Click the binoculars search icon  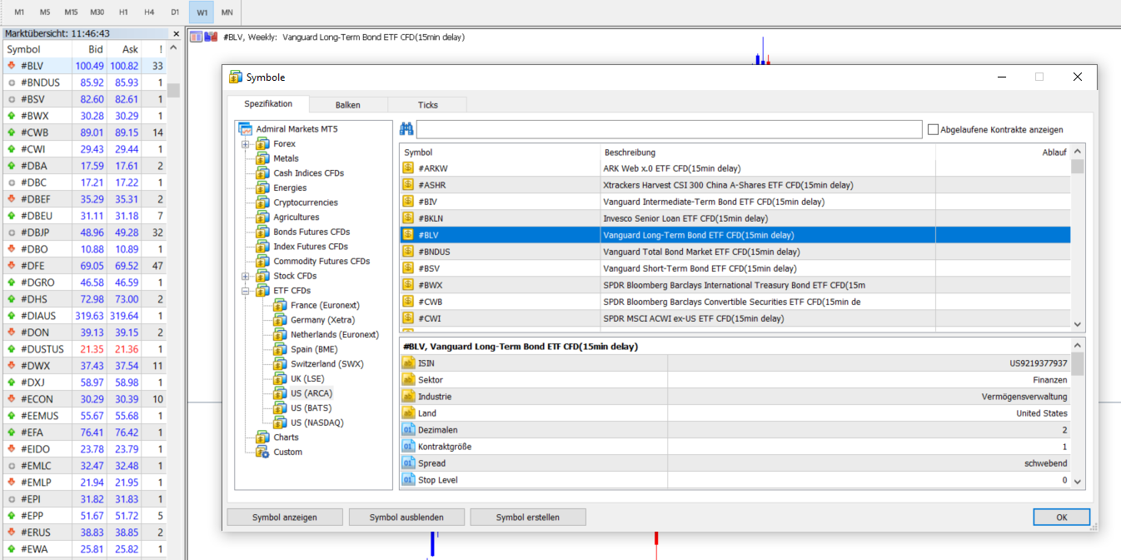[406, 129]
